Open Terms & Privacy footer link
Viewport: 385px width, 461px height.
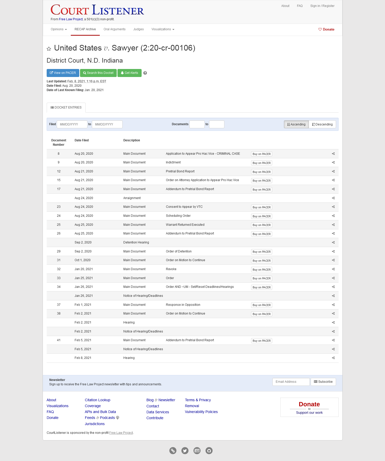198,400
